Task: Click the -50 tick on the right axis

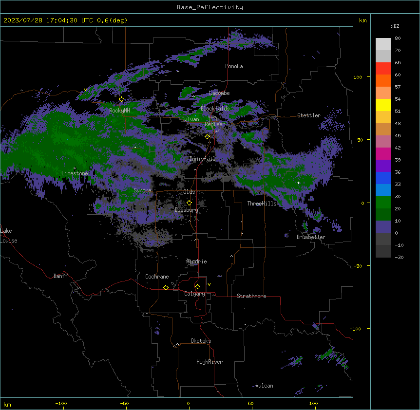Action: click(357, 266)
